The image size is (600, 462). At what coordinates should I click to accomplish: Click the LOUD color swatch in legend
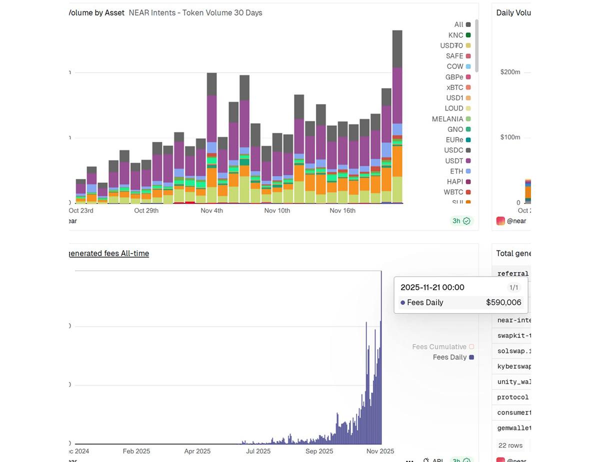[468, 108]
